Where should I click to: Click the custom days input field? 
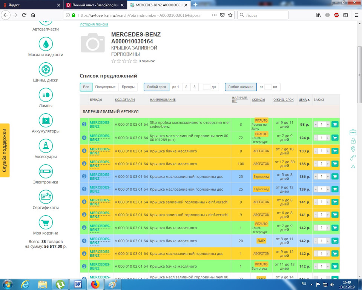(x=206, y=87)
